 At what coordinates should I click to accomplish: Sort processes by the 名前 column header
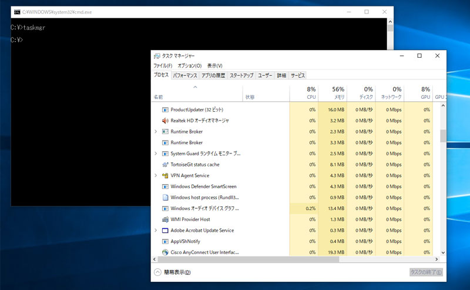click(197, 94)
